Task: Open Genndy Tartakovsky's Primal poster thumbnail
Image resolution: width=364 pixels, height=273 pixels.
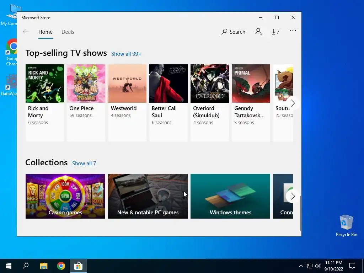Action: point(251,83)
